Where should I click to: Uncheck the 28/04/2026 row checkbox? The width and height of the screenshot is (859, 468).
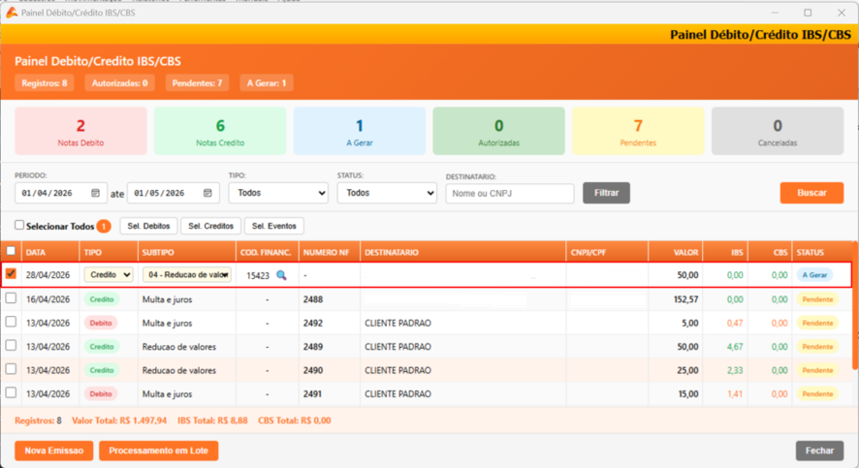[11, 273]
